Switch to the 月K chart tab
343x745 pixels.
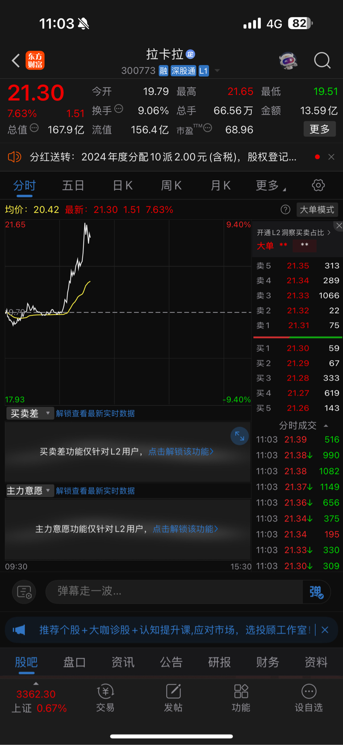(x=221, y=185)
